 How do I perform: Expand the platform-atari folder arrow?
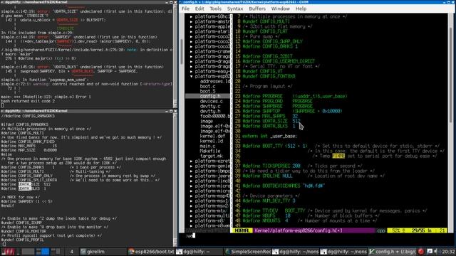191,31
